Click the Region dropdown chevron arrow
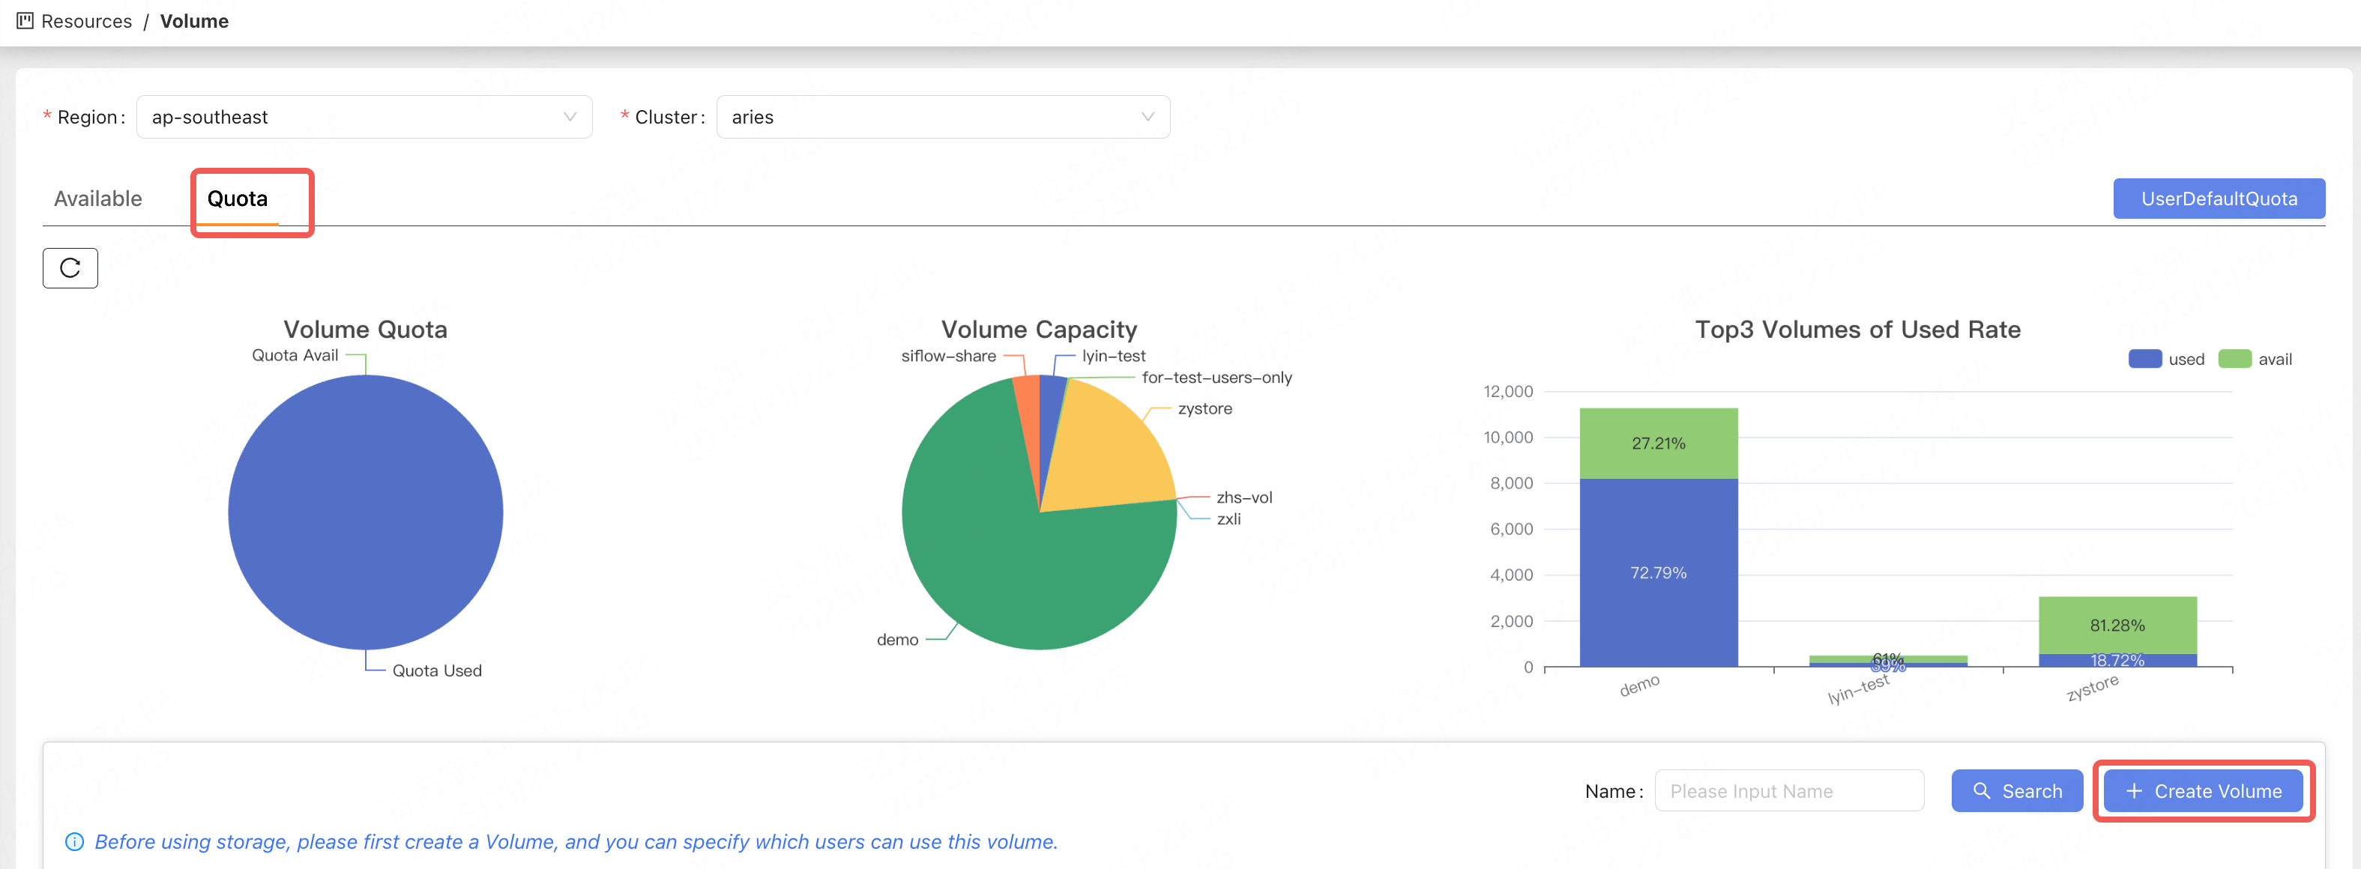The image size is (2361, 869). [x=569, y=117]
